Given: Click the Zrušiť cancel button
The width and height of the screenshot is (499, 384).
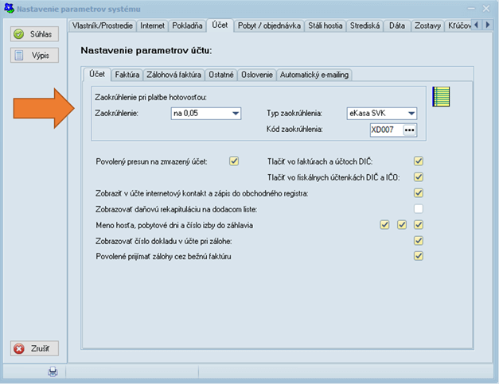Looking at the screenshot, I should (x=34, y=349).
